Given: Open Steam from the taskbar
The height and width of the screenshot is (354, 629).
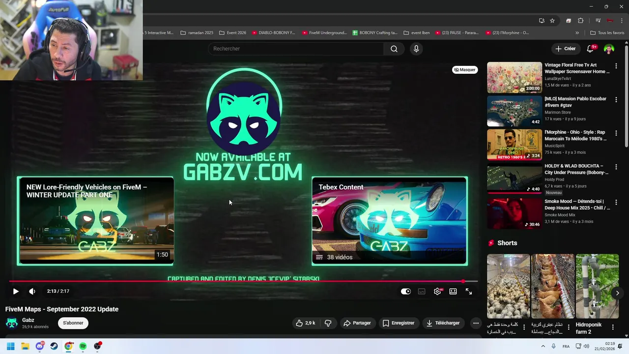Looking at the screenshot, I should tap(54, 346).
